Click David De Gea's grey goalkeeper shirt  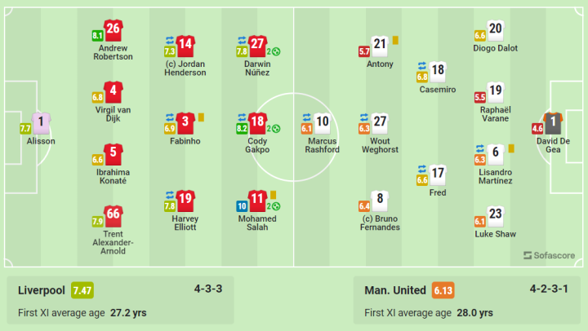point(553,123)
